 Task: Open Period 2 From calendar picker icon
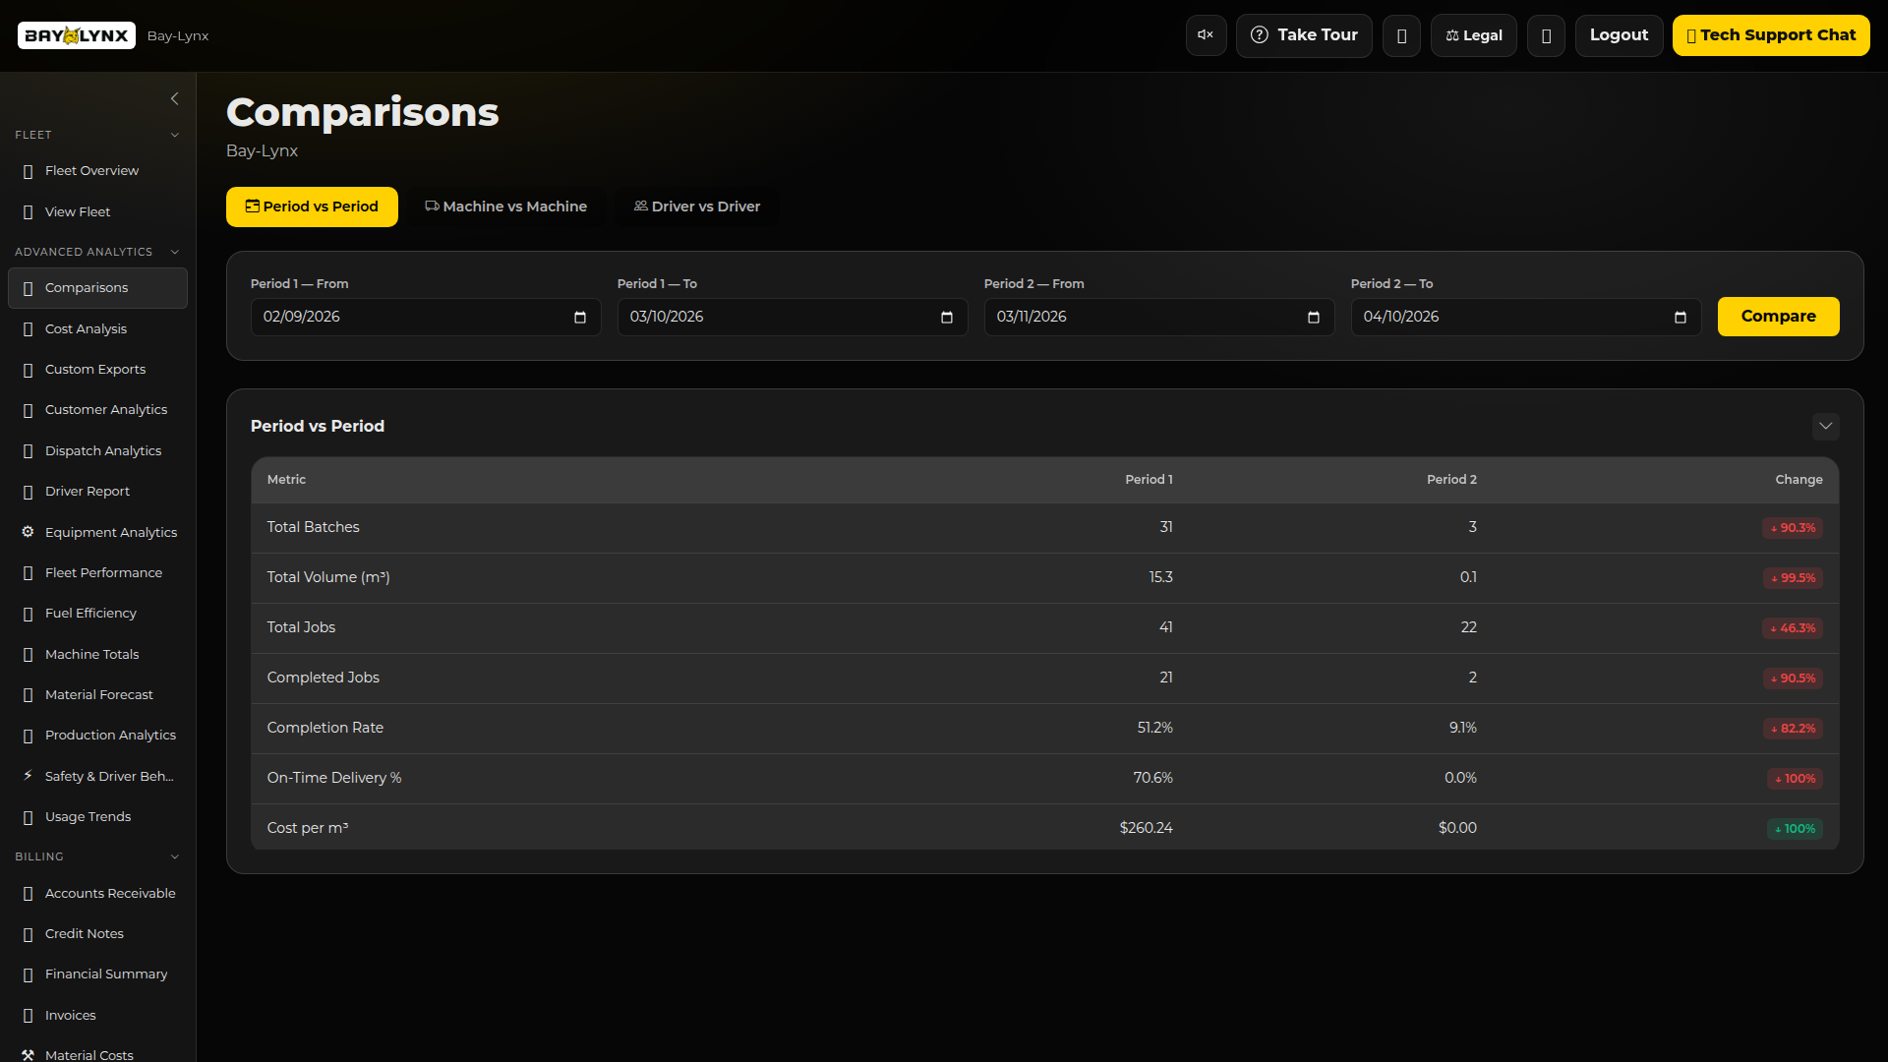coord(1313,317)
